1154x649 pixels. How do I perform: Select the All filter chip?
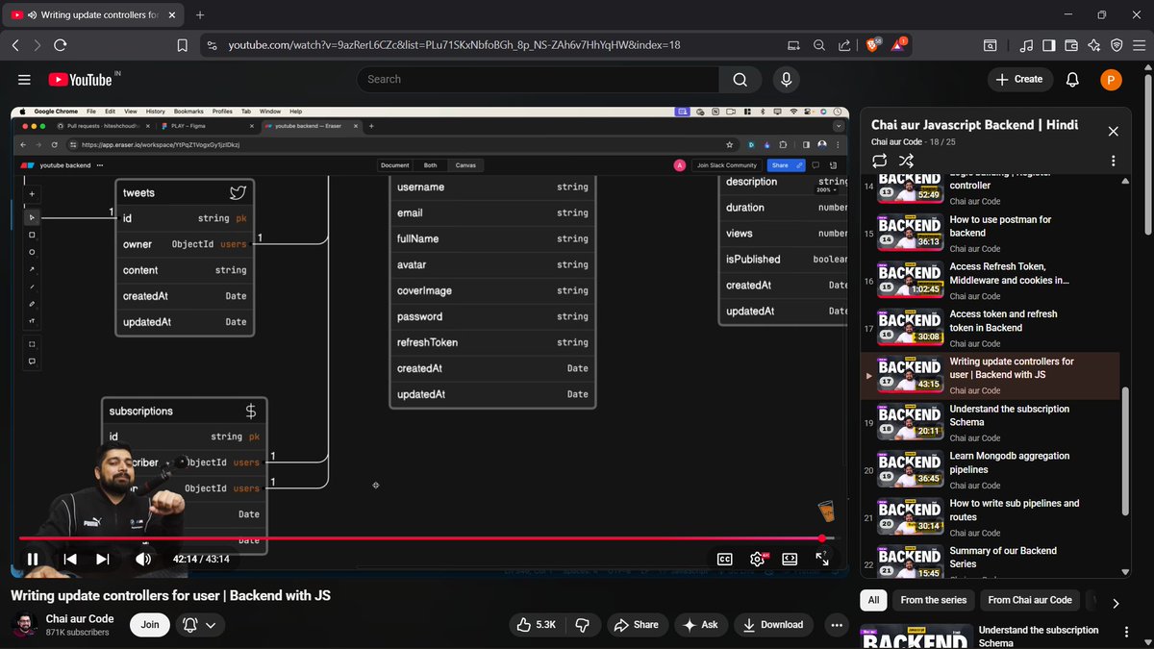tap(873, 600)
